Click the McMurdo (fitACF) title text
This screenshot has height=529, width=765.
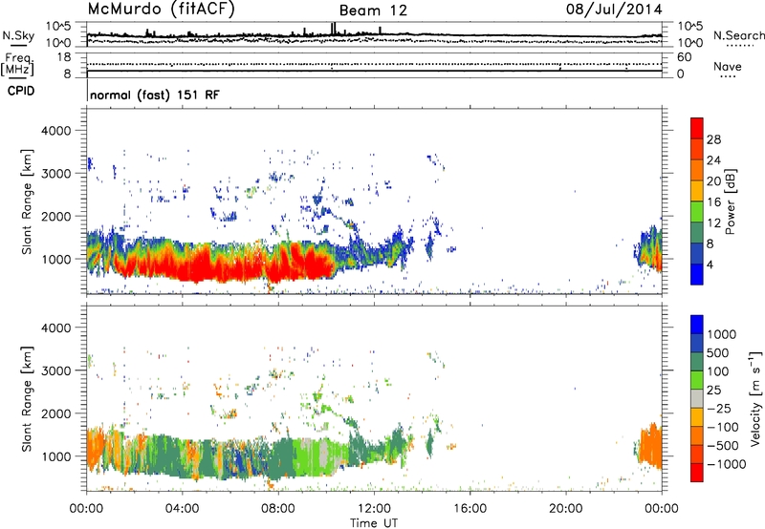click(161, 10)
